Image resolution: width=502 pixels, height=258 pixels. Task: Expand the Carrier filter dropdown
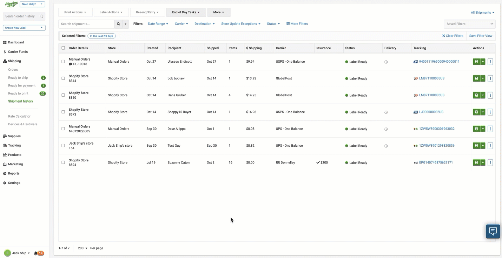(x=181, y=24)
